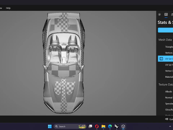Open Microsoft Edge from the taskbar
The height and width of the screenshot is (130, 173).
[110, 126]
